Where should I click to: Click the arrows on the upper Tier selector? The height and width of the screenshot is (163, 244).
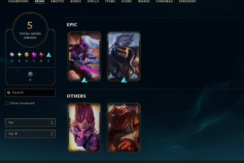tap(52, 123)
